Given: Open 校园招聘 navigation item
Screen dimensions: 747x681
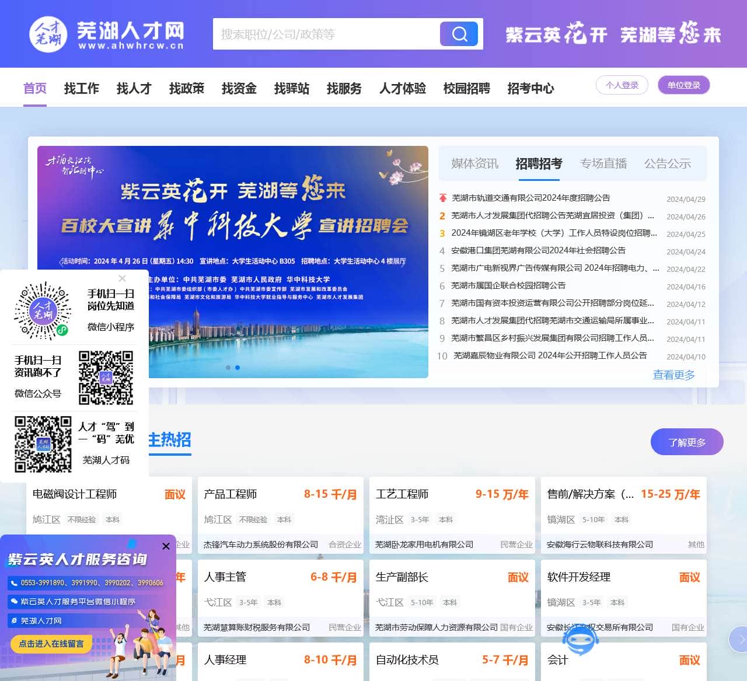Looking at the screenshot, I should tap(467, 88).
